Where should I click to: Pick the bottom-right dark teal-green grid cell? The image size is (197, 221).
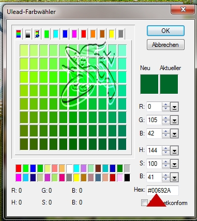tap(122, 144)
